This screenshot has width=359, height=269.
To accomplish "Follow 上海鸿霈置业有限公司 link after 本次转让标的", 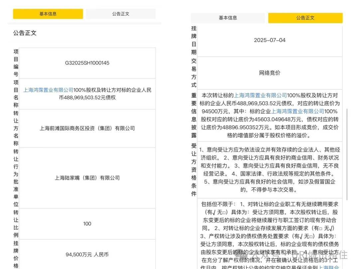I will pyautogui.click(x=260, y=95).
